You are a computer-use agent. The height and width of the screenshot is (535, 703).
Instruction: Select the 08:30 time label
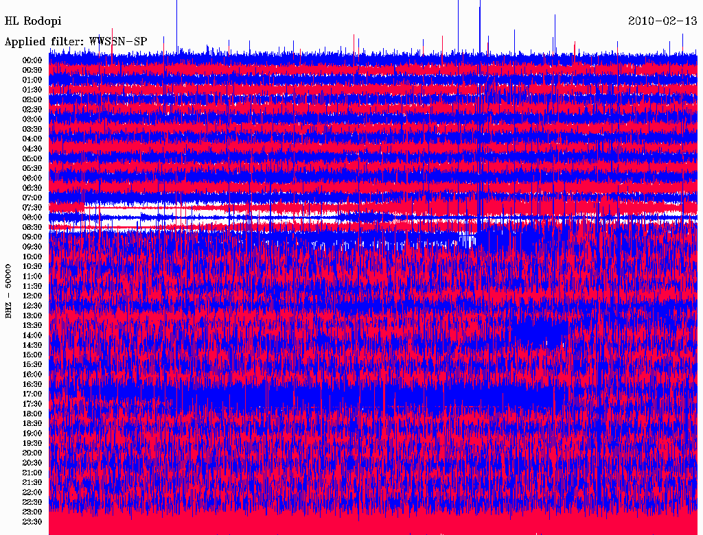tap(32, 227)
